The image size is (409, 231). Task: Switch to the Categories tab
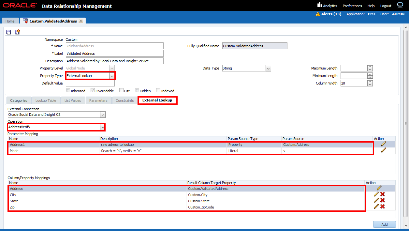(x=19, y=100)
